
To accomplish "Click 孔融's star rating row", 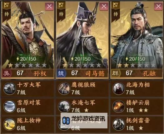I will [x=137, y=65].
